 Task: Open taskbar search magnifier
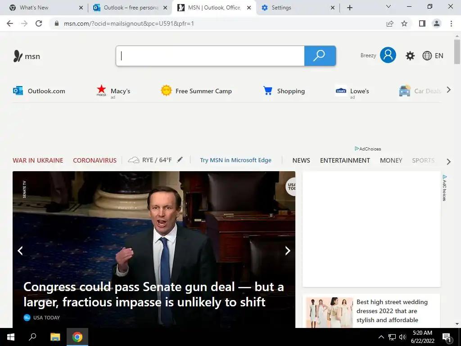[x=32, y=337]
